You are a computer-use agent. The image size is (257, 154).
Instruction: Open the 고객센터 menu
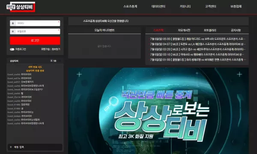click(x=211, y=6)
